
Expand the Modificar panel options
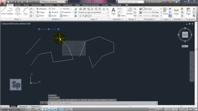[x=57, y=19]
